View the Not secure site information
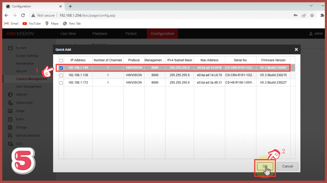 pos(43,15)
